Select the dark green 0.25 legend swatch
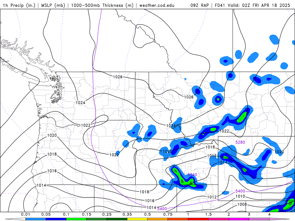This screenshot has height=221, width=295. [x=117, y=219]
